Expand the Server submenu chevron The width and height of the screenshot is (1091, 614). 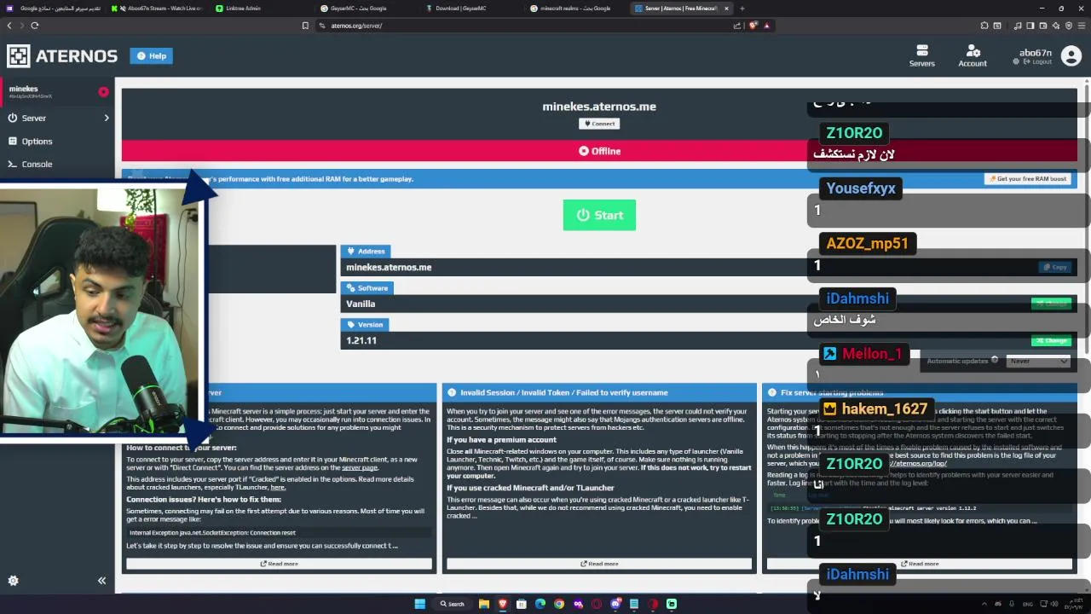(x=107, y=118)
